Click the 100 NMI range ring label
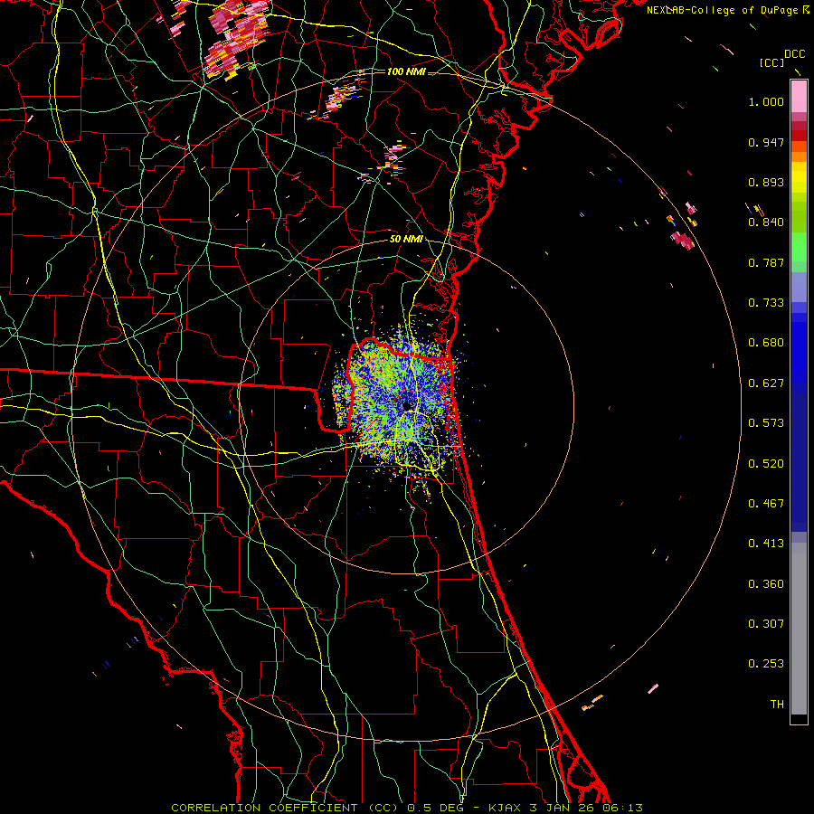This screenshot has width=814, height=814. pyautogui.click(x=406, y=71)
